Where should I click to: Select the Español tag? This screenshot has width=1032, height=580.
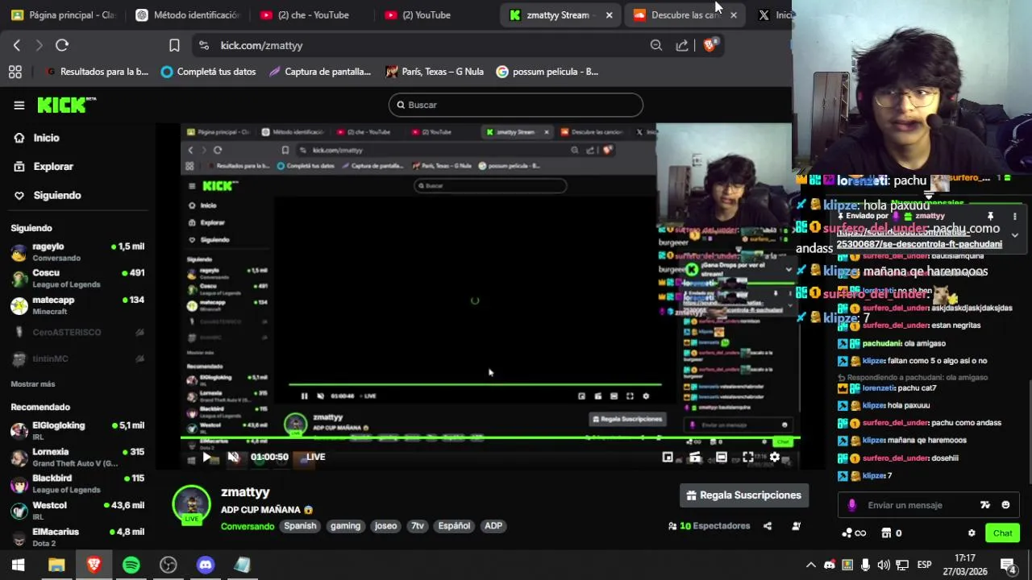[454, 526]
